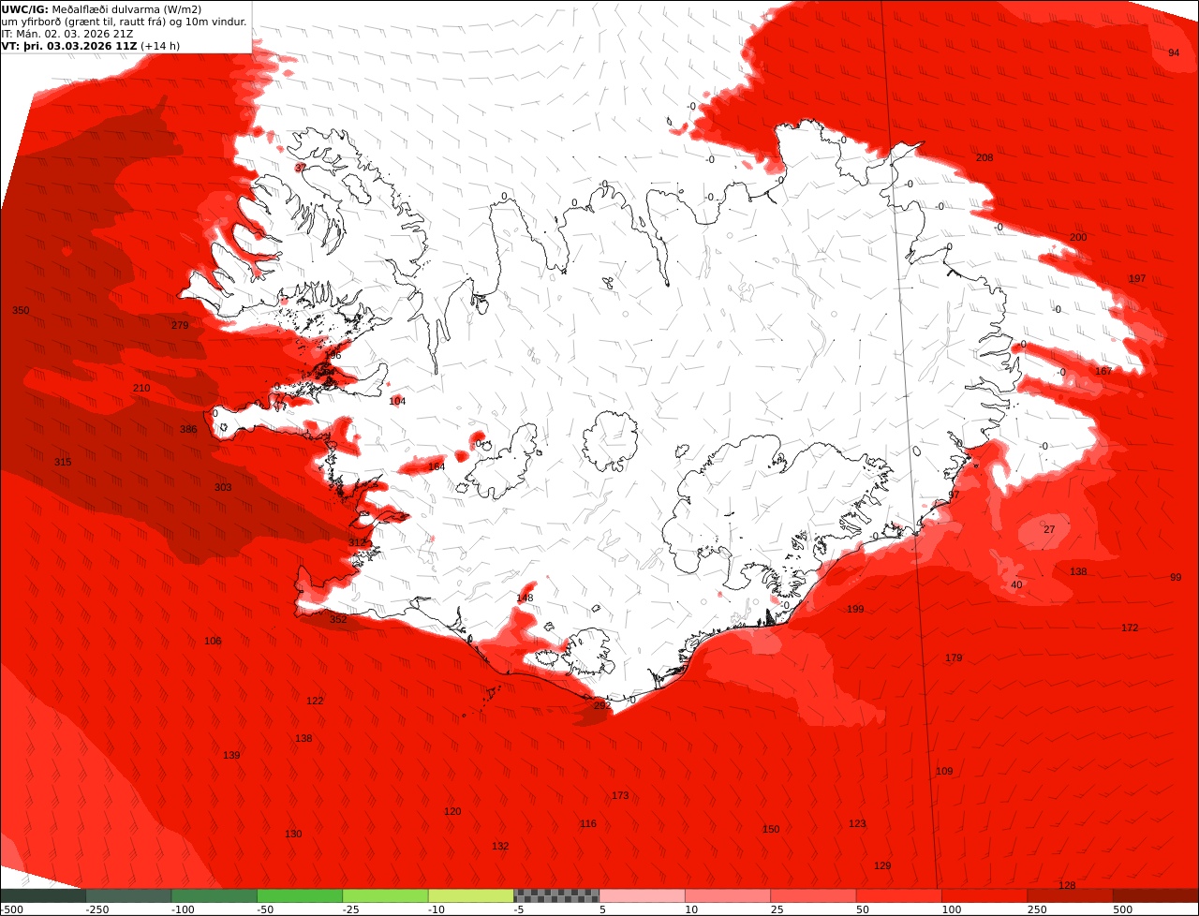Click the subtitle line mentioning '10m vindur'
This screenshot has height=916, width=1199.
click(x=125, y=21)
